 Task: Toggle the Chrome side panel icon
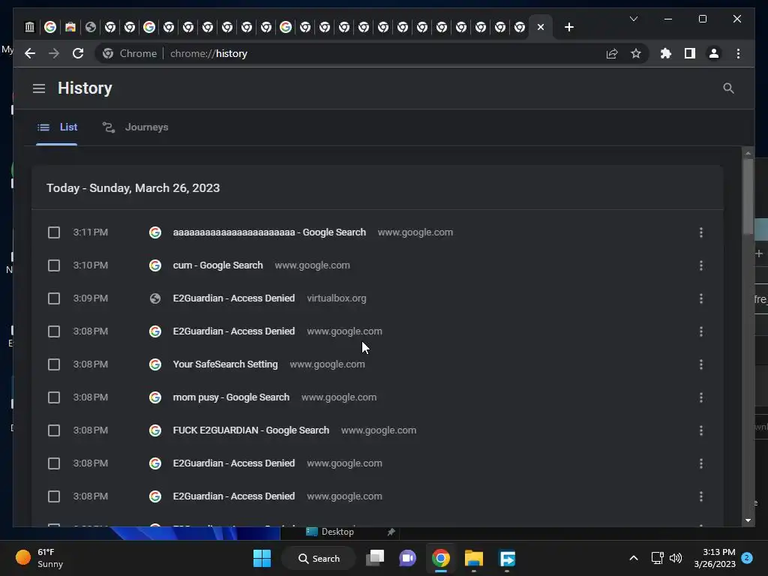click(690, 53)
